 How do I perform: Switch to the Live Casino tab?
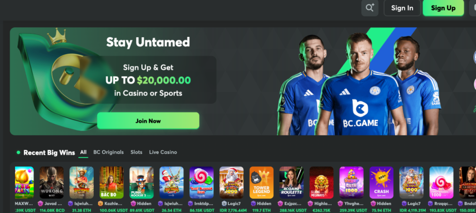tap(163, 152)
